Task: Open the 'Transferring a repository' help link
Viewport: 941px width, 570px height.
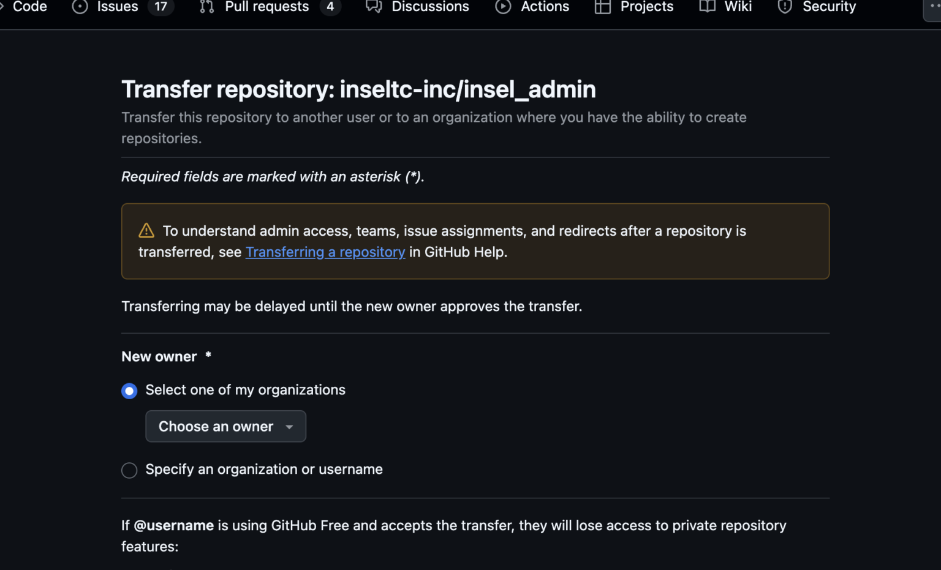Action: (325, 252)
